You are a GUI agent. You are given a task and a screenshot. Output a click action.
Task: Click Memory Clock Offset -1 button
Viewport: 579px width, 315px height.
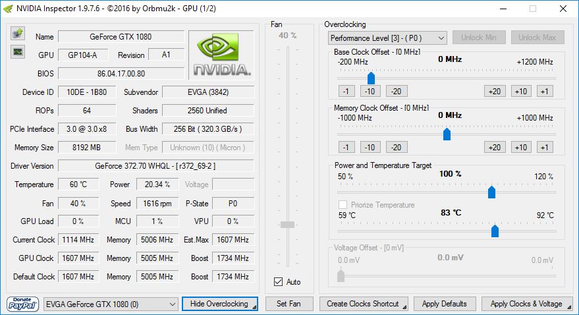coord(346,148)
